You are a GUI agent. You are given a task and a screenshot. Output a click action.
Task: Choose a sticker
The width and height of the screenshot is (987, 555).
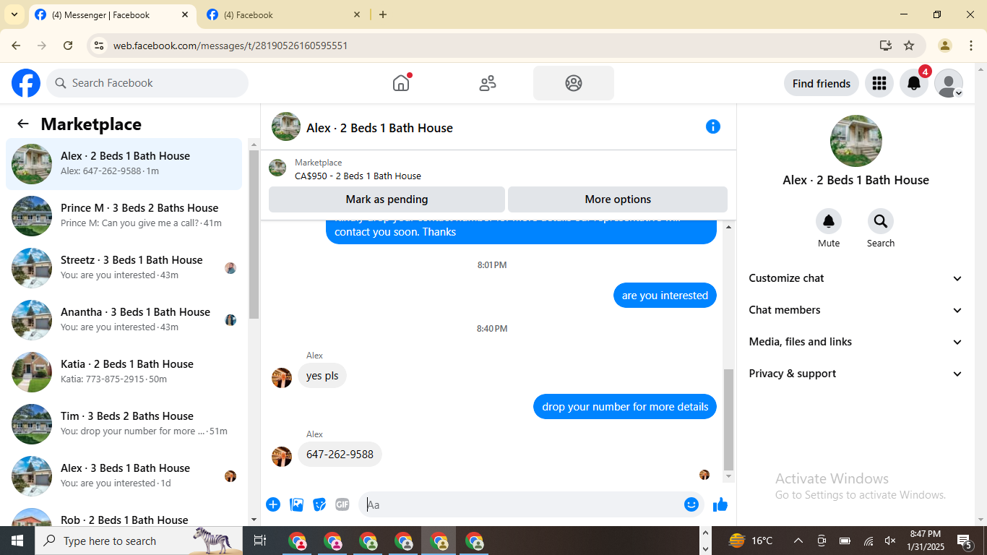[x=319, y=504]
